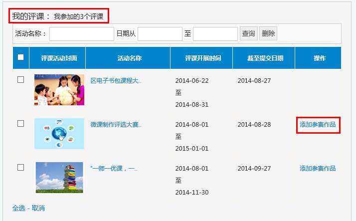Tick the select-all checkbox in the table header

tap(20, 57)
